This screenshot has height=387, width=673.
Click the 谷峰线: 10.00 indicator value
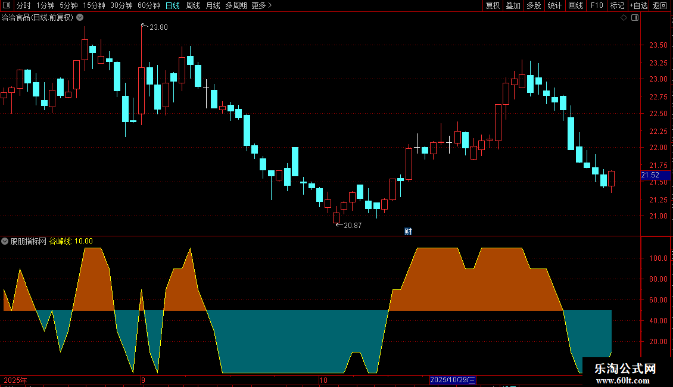[x=71, y=241]
